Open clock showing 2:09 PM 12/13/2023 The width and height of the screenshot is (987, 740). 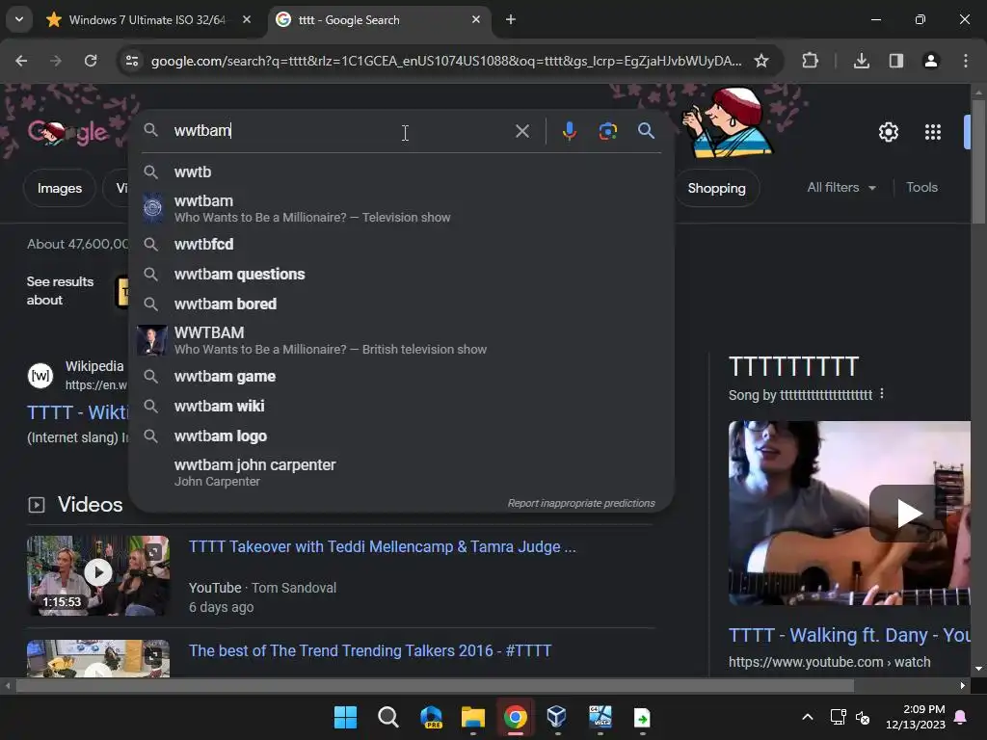click(x=916, y=717)
